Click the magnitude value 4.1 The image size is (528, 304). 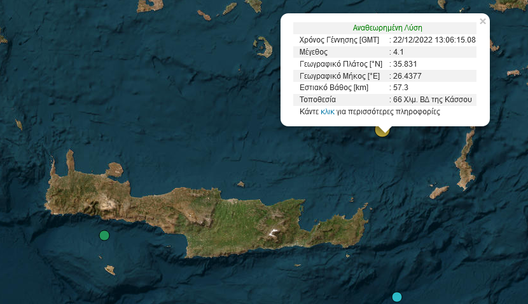[x=399, y=52]
